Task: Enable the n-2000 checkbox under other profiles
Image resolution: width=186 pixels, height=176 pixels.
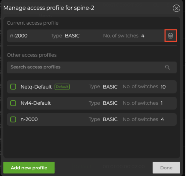Action: tap(13, 119)
